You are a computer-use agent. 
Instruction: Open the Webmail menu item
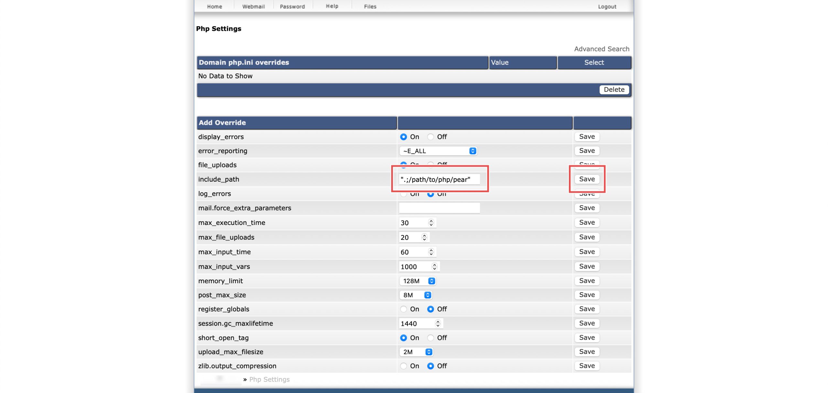(253, 6)
